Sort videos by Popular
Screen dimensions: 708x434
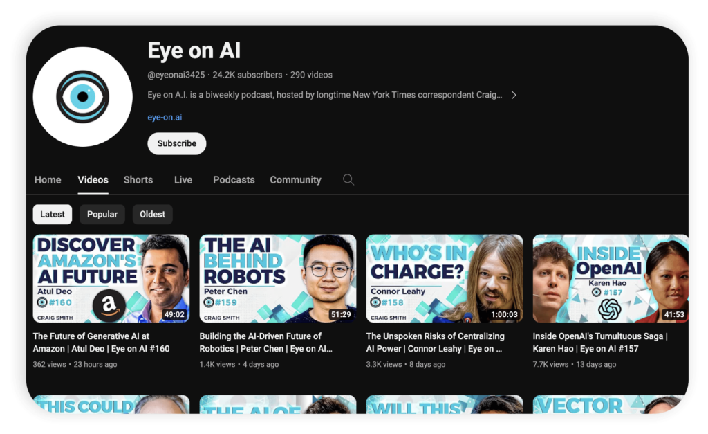point(102,215)
